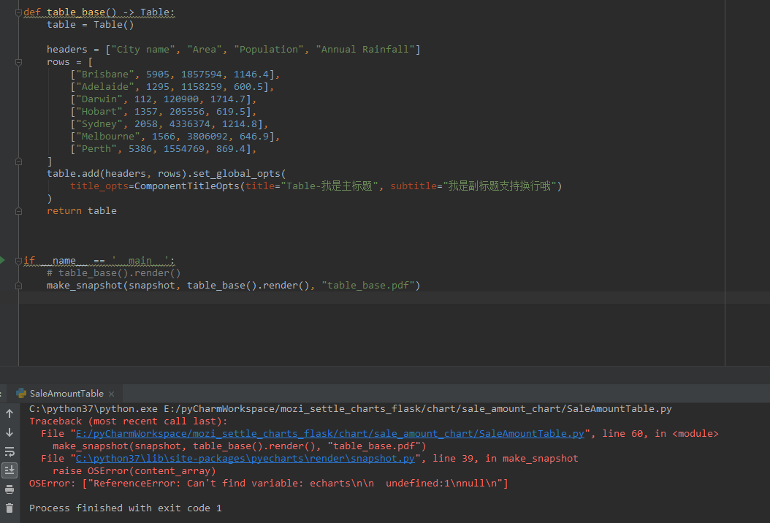
Task: Close the SaleAmountTable run tab
Action: pos(112,394)
